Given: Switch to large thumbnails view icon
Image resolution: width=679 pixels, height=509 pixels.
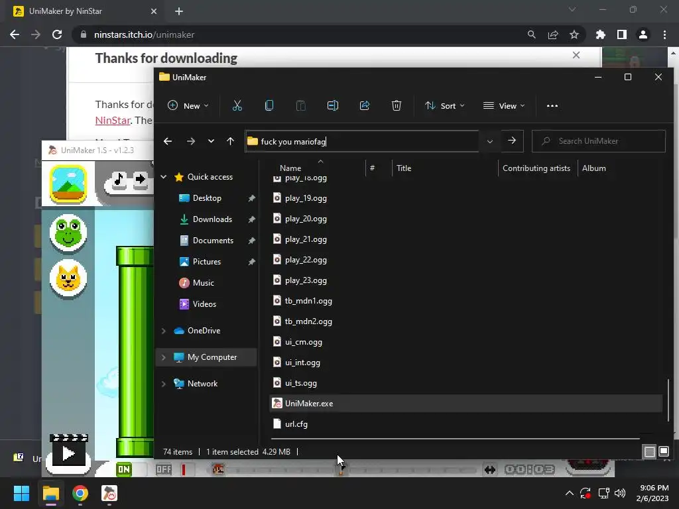Looking at the screenshot, I should pos(663,452).
